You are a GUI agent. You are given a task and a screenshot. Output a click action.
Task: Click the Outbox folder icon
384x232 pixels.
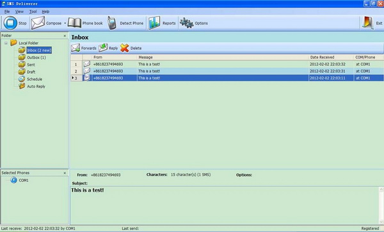click(x=22, y=57)
